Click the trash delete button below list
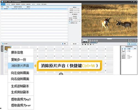The height and width of the screenshot is (110, 138). [64, 44]
